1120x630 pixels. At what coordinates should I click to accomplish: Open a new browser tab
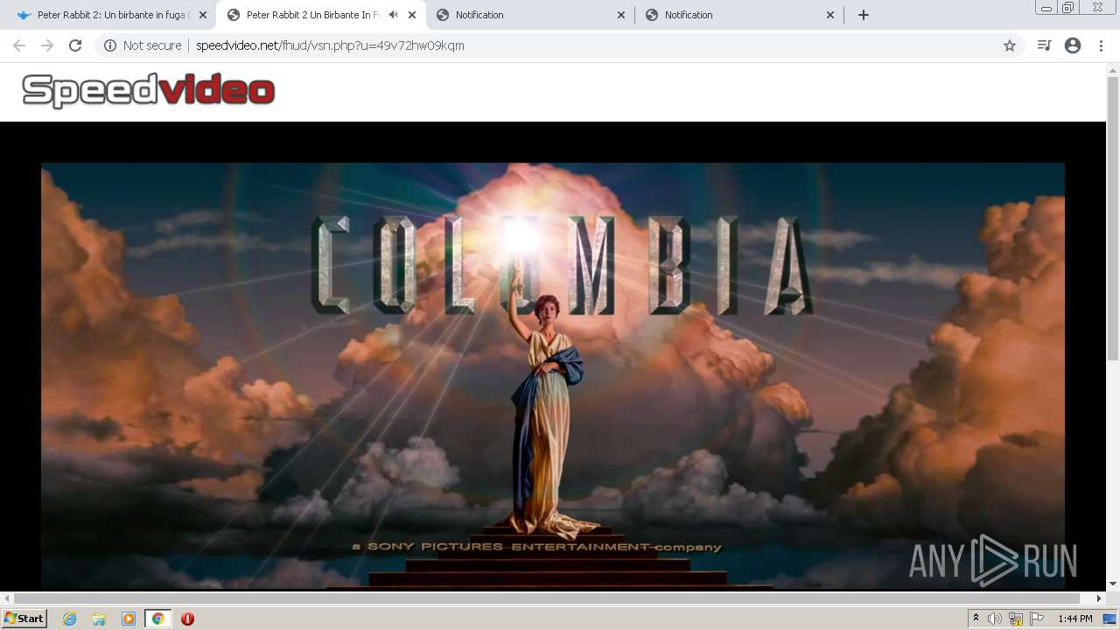pos(864,15)
